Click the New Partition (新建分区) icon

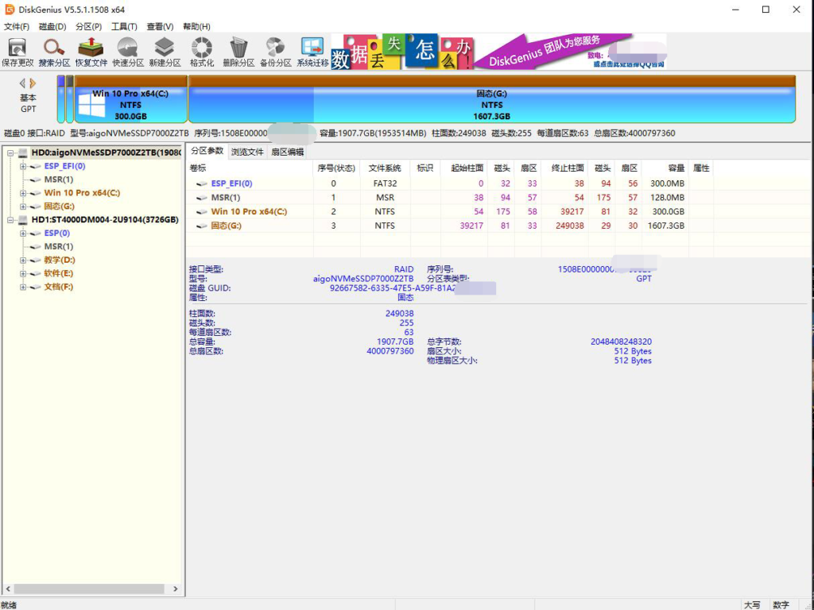pyautogui.click(x=165, y=52)
